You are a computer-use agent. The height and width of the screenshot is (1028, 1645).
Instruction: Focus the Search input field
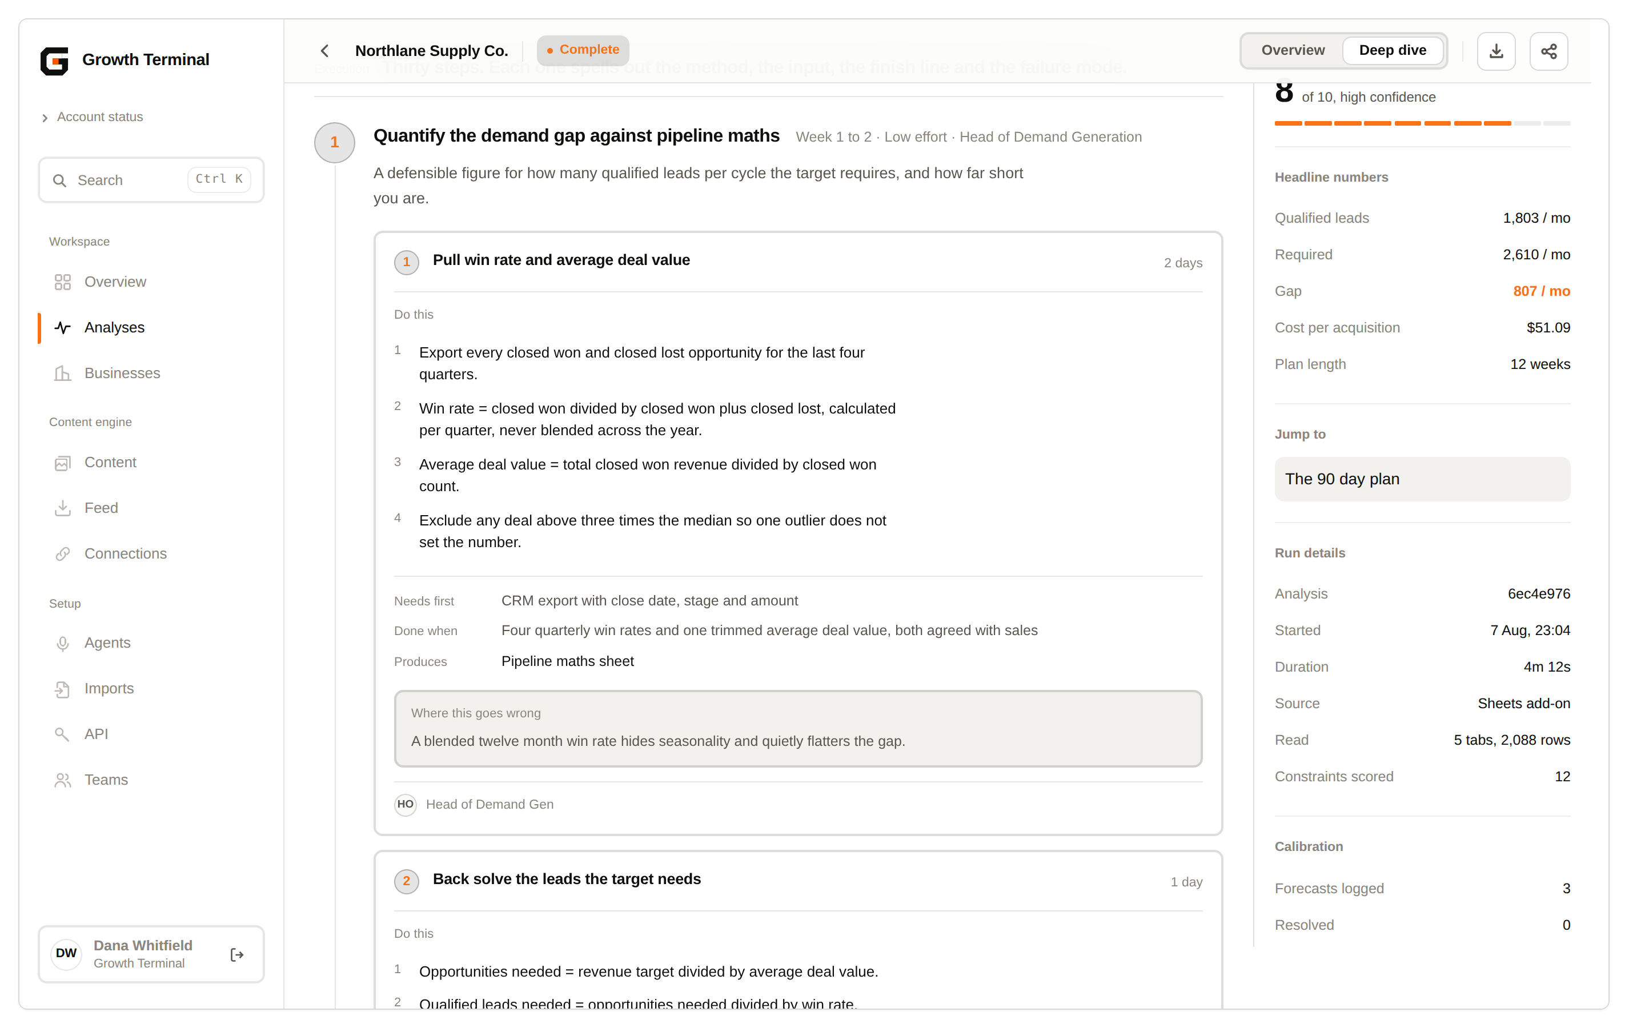coord(151,180)
